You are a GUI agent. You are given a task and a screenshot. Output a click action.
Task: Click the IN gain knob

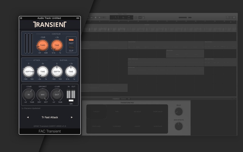click(x=29, y=95)
